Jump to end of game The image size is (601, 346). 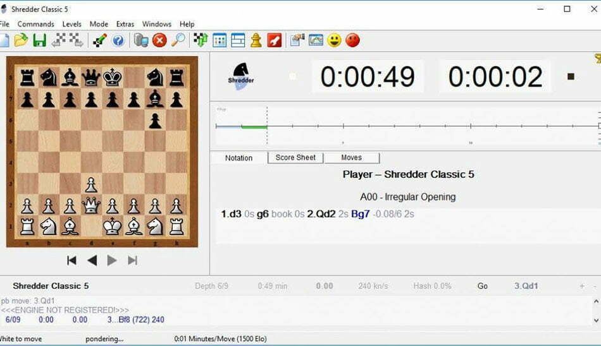[x=133, y=261]
